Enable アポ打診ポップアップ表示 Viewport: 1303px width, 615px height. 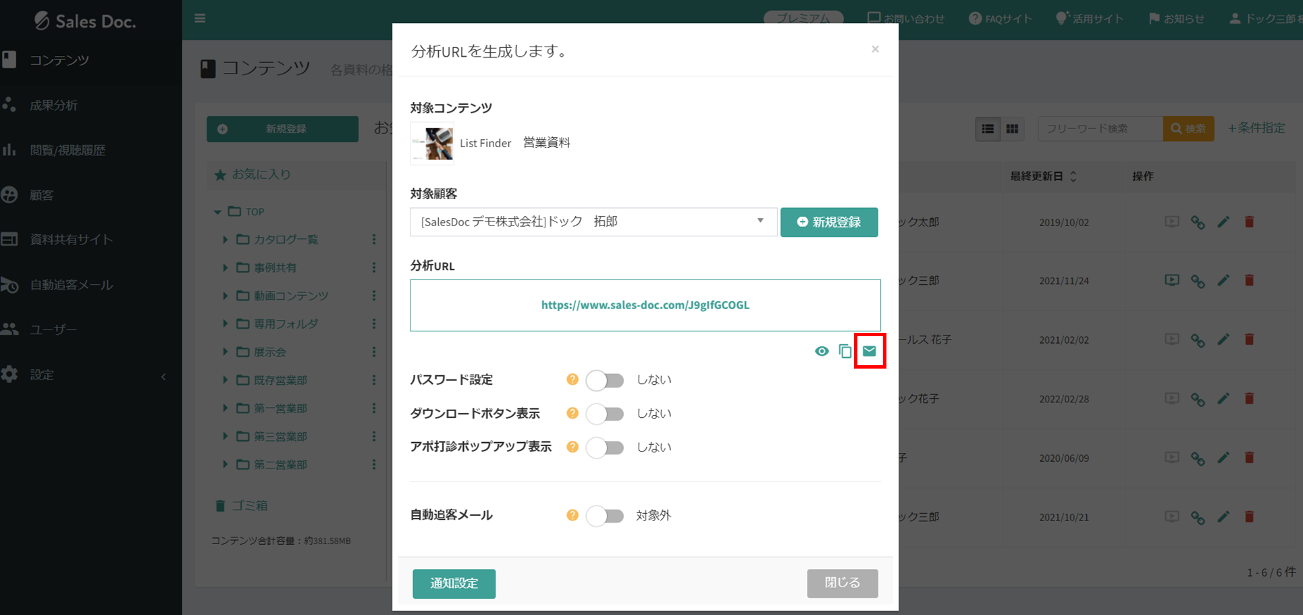click(x=604, y=447)
